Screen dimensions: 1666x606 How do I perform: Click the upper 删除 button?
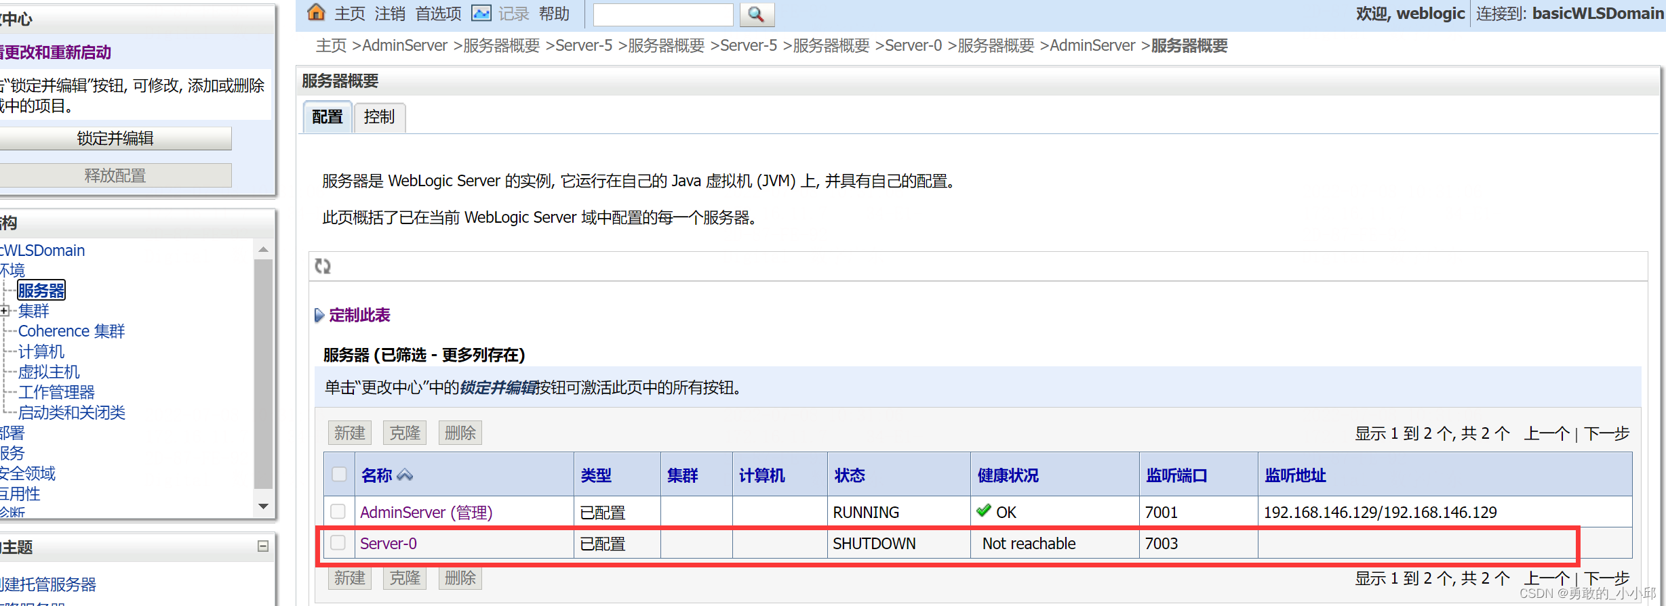point(460,433)
